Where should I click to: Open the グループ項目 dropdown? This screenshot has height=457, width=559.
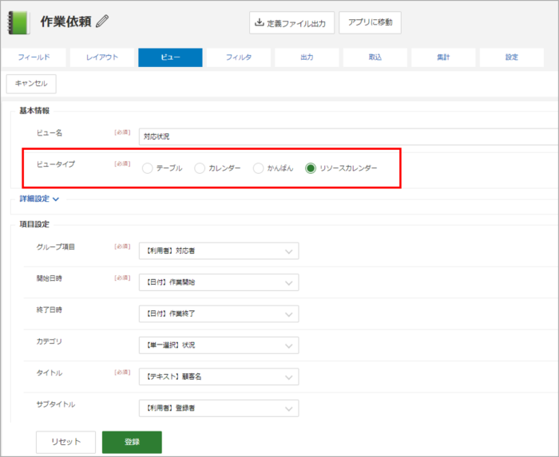pyautogui.click(x=219, y=251)
